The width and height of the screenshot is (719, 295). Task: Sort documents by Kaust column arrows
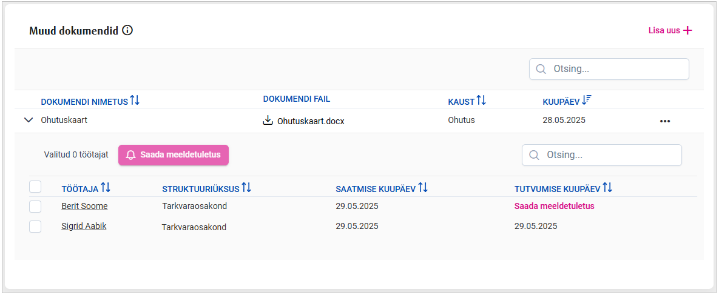pyautogui.click(x=481, y=101)
